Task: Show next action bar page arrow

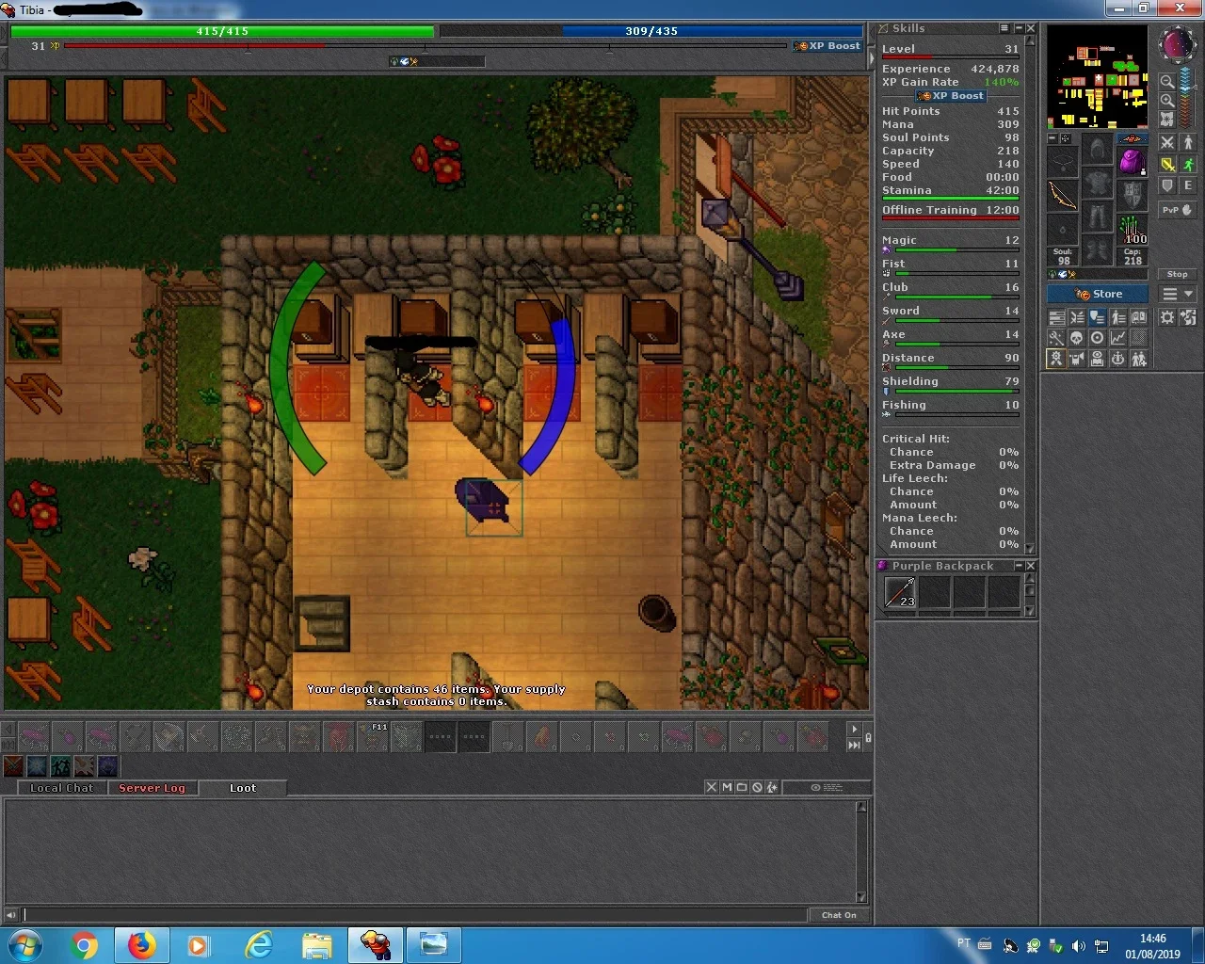Action: pyautogui.click(x=854, y=729)
